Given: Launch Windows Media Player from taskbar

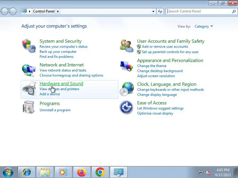Looking at the screenshot, I should tap(63, 172).
